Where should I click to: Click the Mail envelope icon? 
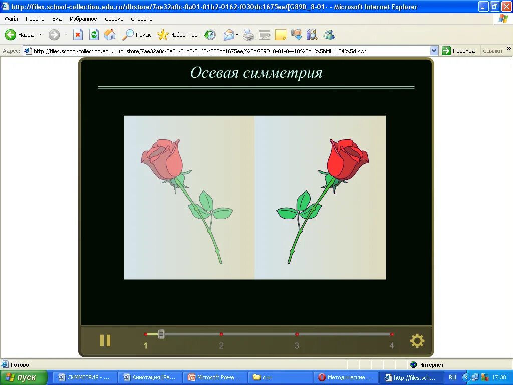[229, 35]
